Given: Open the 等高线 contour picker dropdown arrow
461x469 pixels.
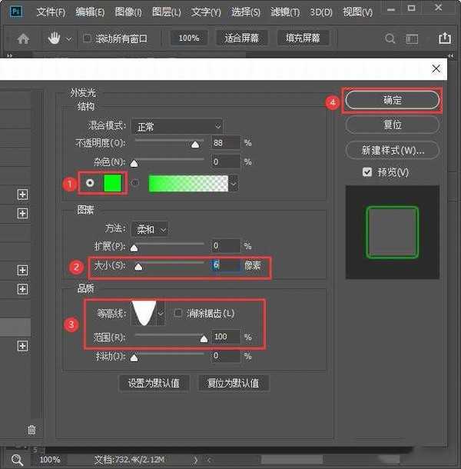Looking at the screenshot, I should (x=161, y=313).
